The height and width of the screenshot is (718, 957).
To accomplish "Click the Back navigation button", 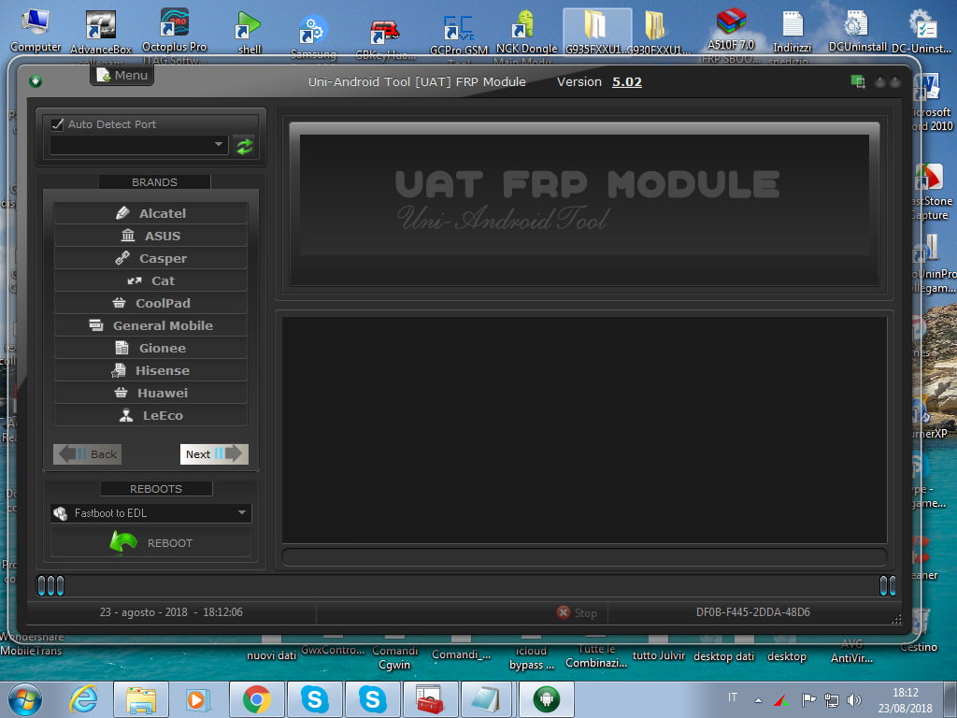I will (x=87, y=454).
